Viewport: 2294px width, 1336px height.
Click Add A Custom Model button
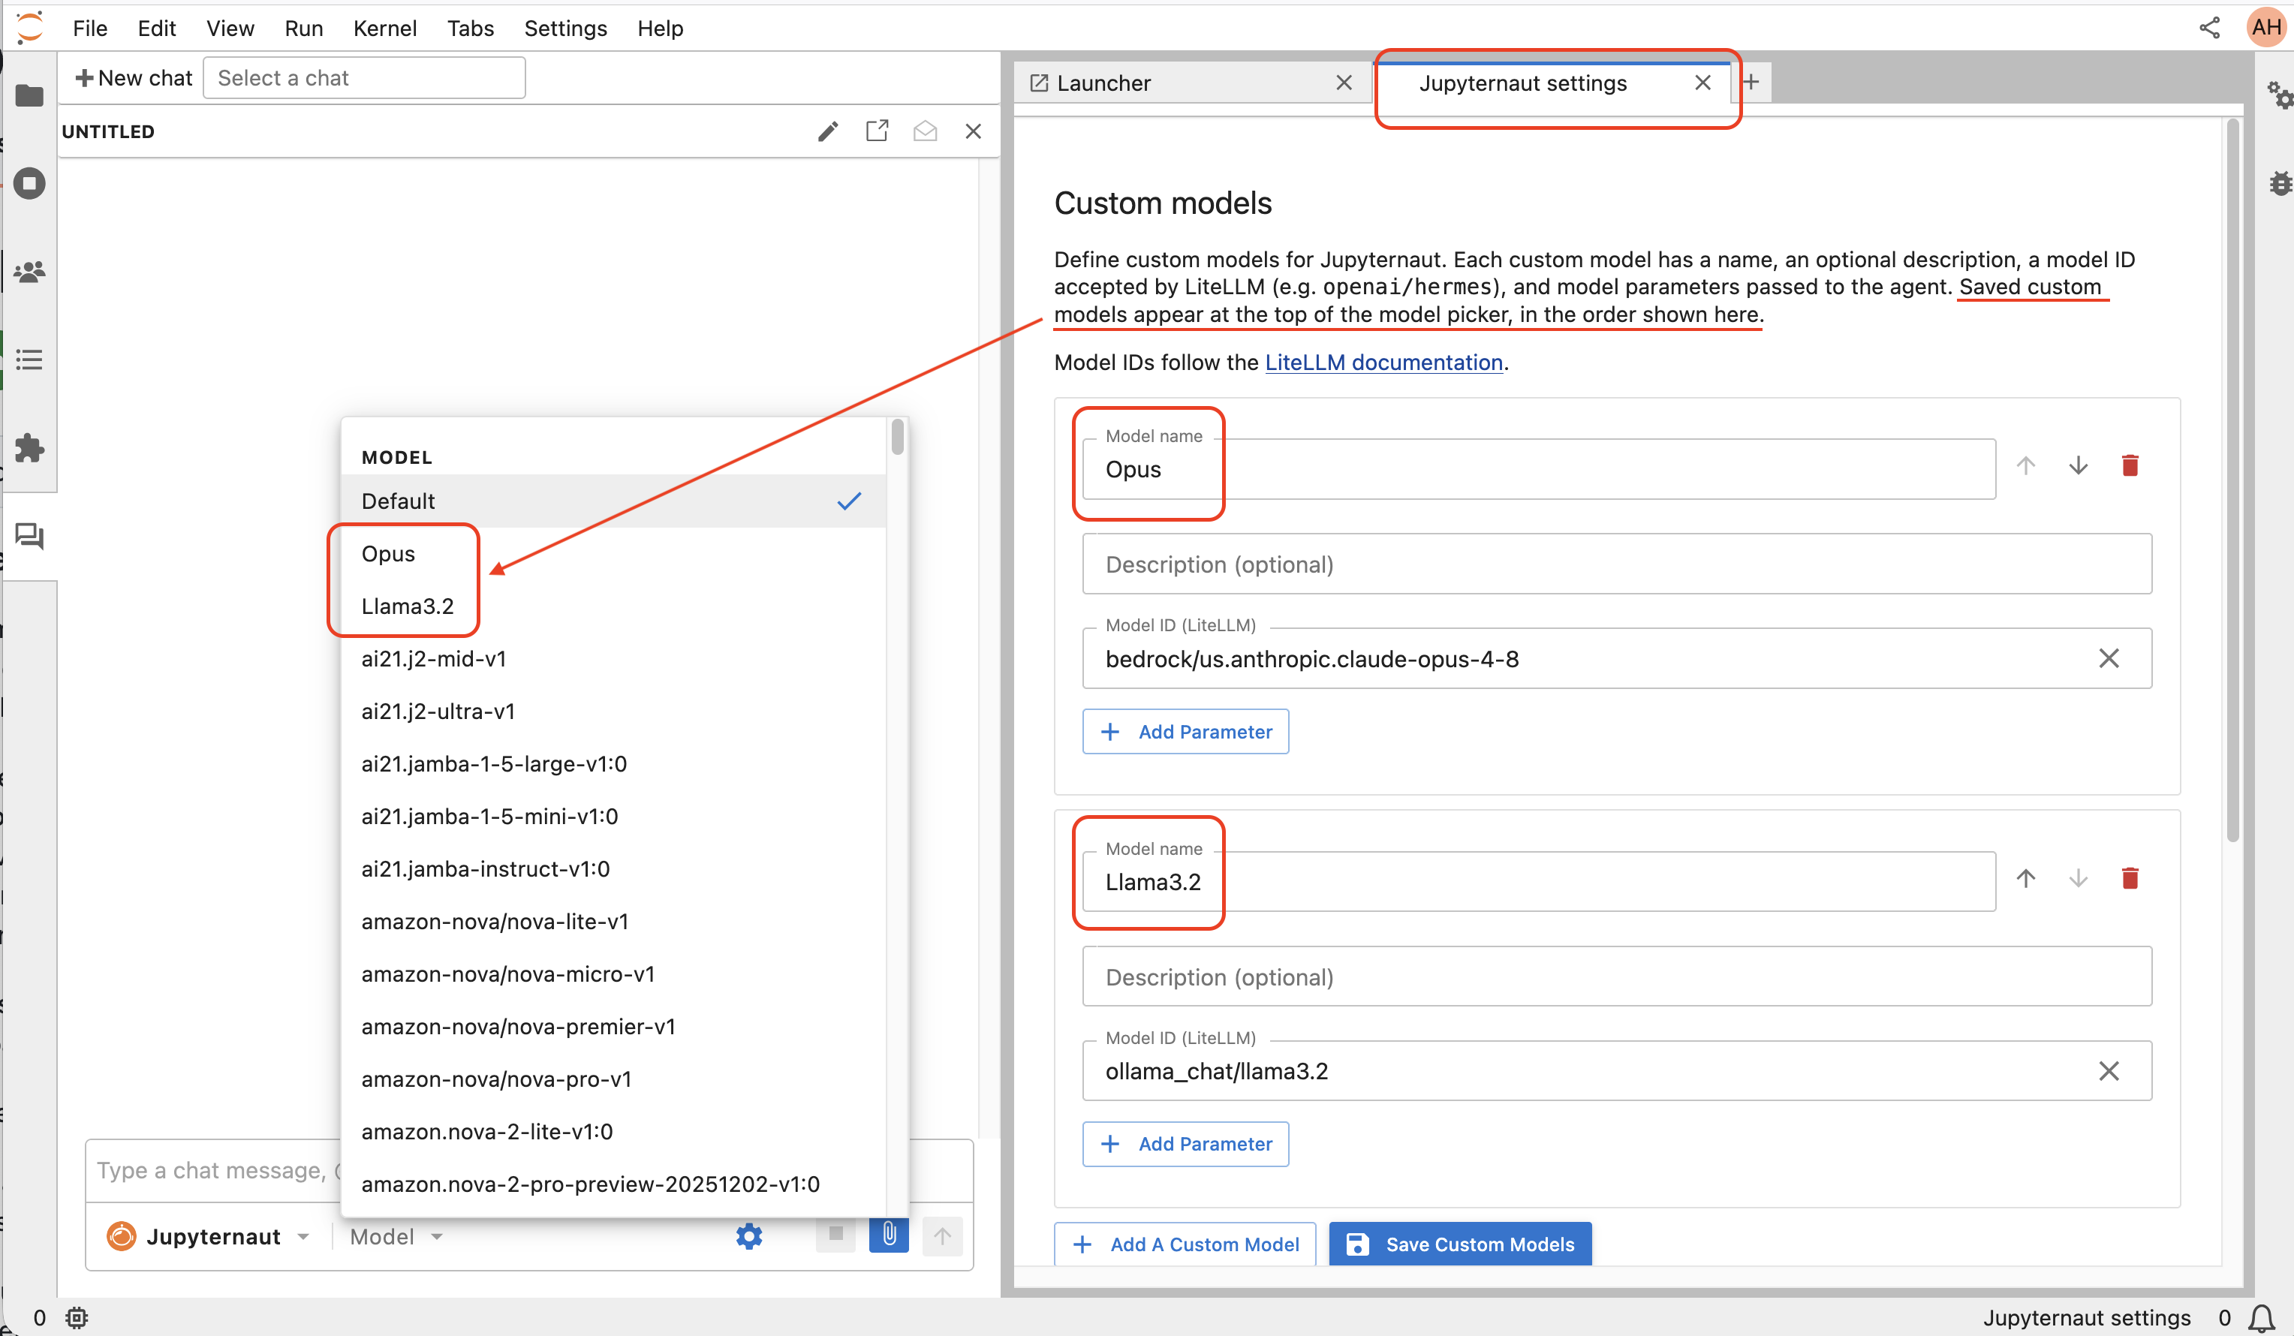[x=1185, y=1244]
